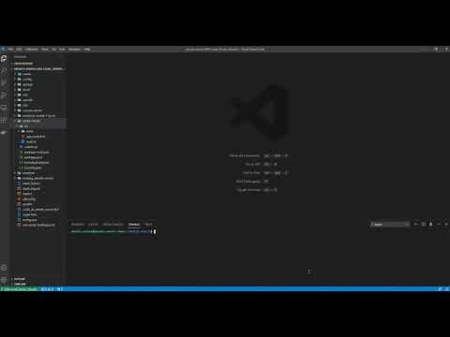The image size is (450, 337).
Task: Maximize the panel size with chevron
Action: point(439,224)
